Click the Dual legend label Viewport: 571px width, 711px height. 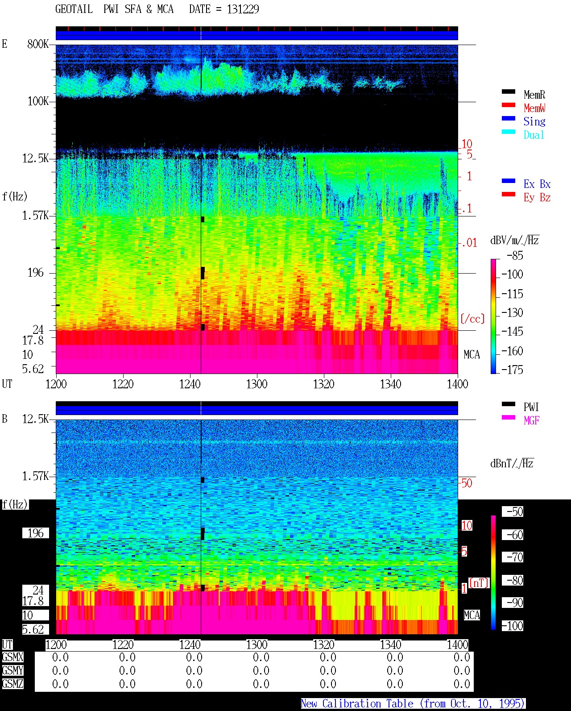coord(534,135)
